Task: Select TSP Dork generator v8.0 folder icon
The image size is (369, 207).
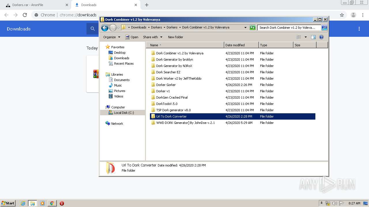Action: pos(153,110)
